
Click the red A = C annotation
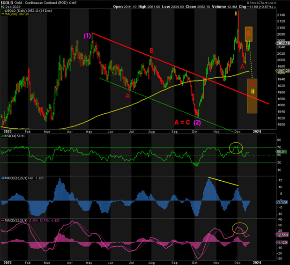pos(182,122)
